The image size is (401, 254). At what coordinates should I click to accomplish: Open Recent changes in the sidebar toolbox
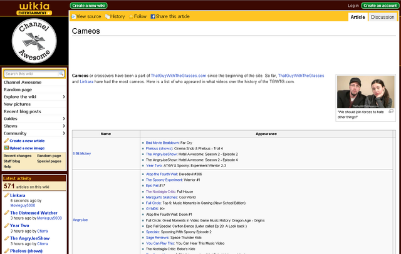(x=18, y=156)
